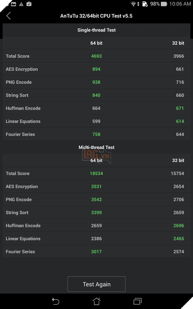This screenshot has width=193, height=309.
Task: Tap the back arrow in header
Action: (9, 16)
